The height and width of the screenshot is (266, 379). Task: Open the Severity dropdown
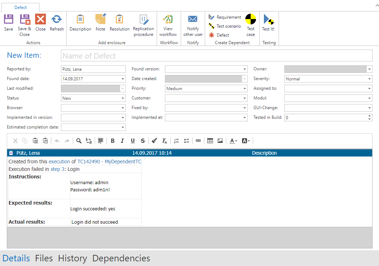click(x=369, y=79)
